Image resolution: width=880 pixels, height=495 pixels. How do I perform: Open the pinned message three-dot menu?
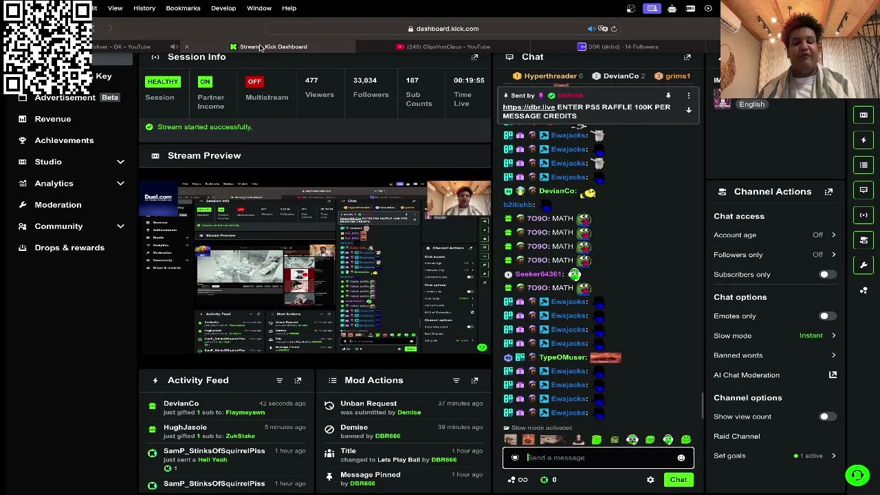[688, 96]
